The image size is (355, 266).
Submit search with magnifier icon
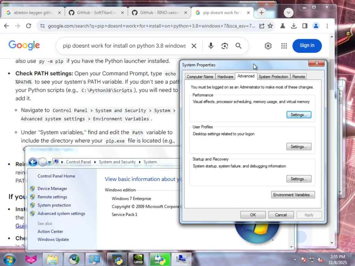tap(239, 46)
